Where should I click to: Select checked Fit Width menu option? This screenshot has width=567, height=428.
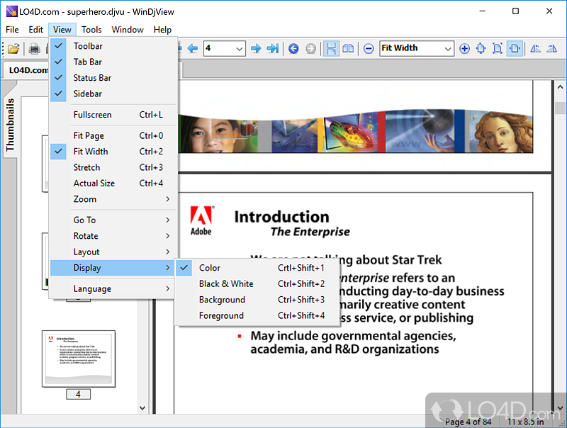point(113,152)
